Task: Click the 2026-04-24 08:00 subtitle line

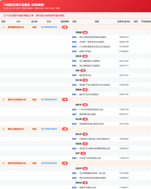Action: [31, 8]
